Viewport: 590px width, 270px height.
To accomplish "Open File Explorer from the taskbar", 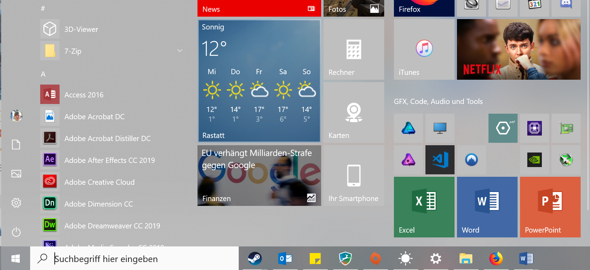I will 466,259.
